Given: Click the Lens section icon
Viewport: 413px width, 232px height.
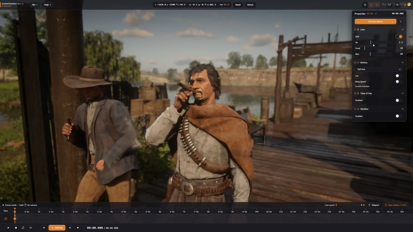Looking at the screenshot, I should click(358, 30).
